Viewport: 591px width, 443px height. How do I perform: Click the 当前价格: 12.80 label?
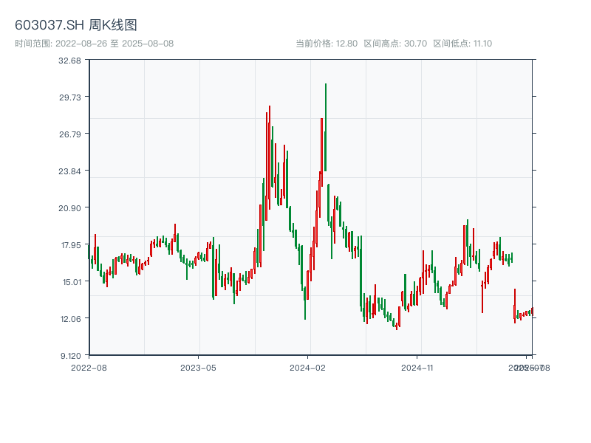pyautogui.click(x=327, y=44)
